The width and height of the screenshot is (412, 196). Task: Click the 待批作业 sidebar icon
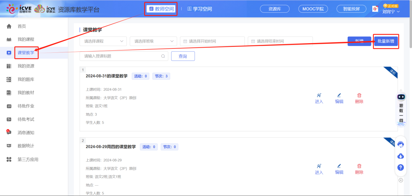(9, 106)
